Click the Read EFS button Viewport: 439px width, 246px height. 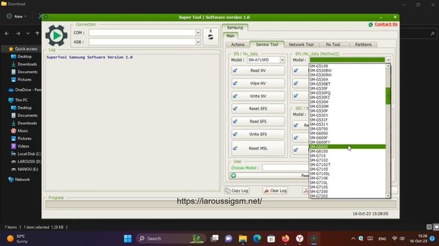coord(258,122)
